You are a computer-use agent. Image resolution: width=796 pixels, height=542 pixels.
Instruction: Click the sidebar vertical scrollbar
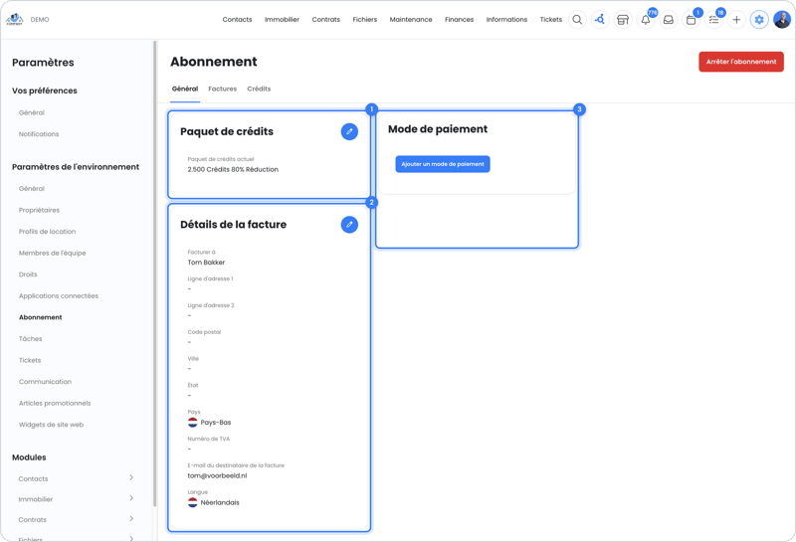pos(154,274)
